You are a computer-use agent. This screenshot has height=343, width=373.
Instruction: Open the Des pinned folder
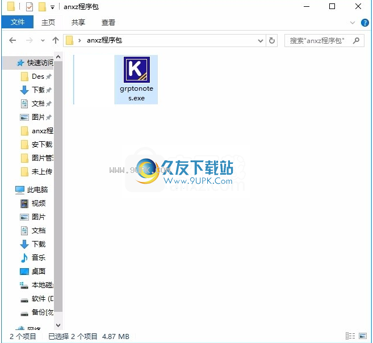[36, 77]
